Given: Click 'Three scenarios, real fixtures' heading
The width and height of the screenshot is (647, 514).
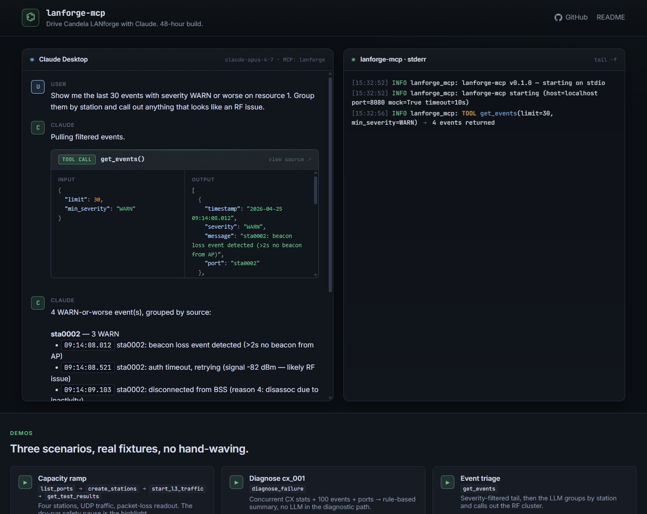Looking at the screenshot, I should [x=129, y=449].
